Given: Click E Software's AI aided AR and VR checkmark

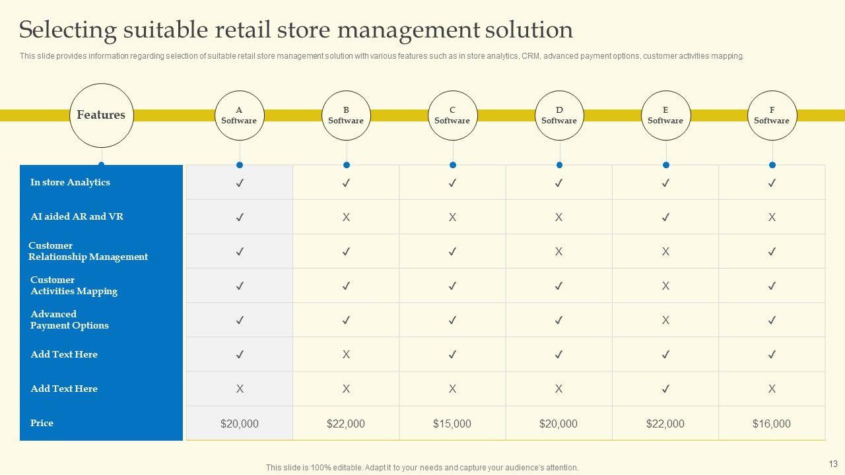Looking at the screenshot, I should point(665,217).
